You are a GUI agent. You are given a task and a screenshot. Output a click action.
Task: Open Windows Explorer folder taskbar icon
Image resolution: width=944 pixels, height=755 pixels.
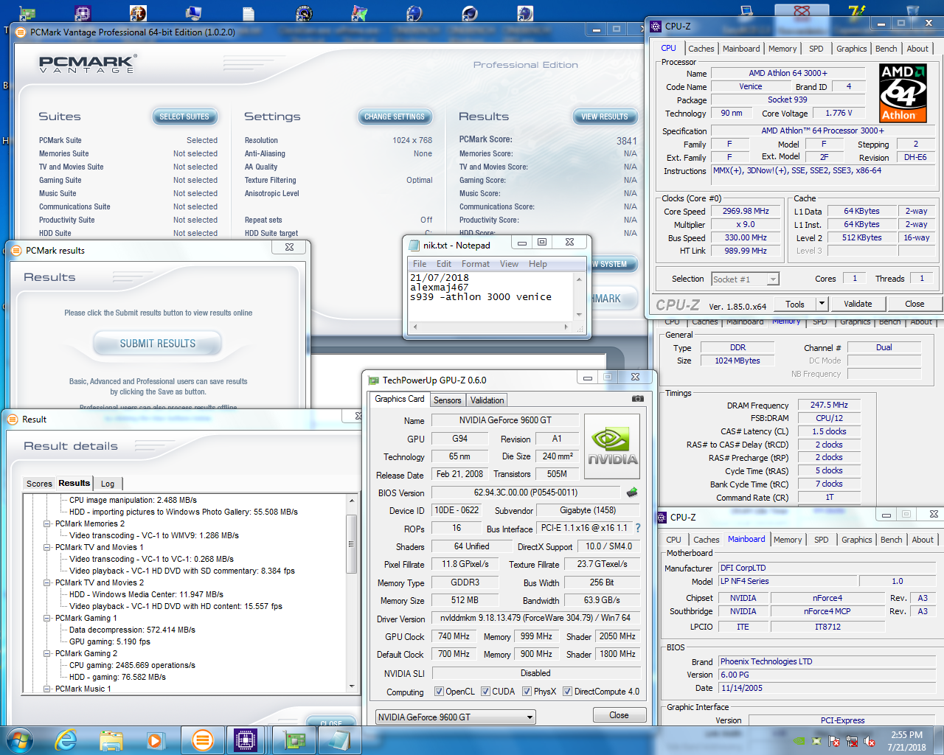click(x=111, y=740)
